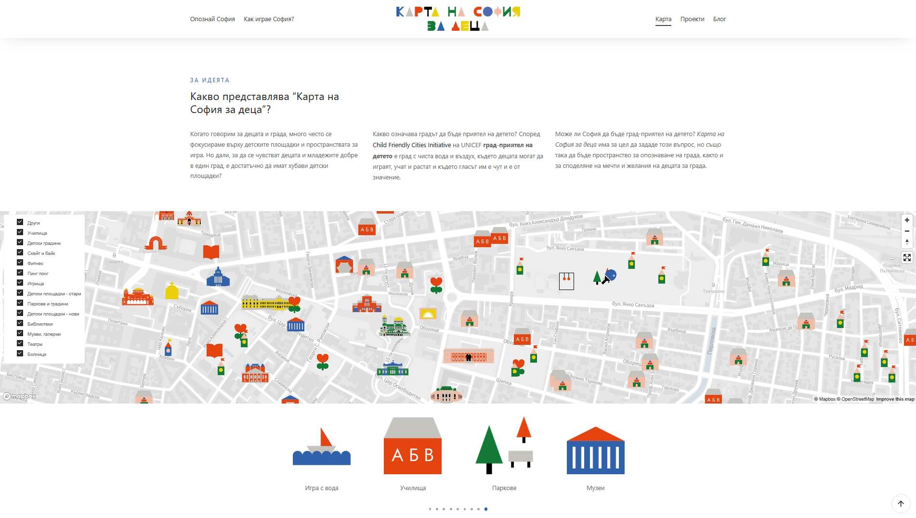Hide the Библиотеки layer checkbox
Viewport: 916px width, 518px height.
point(20,323)
